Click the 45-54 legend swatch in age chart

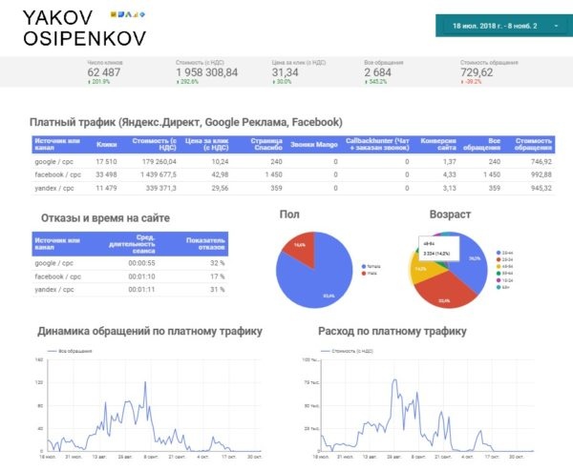point(499,266)
